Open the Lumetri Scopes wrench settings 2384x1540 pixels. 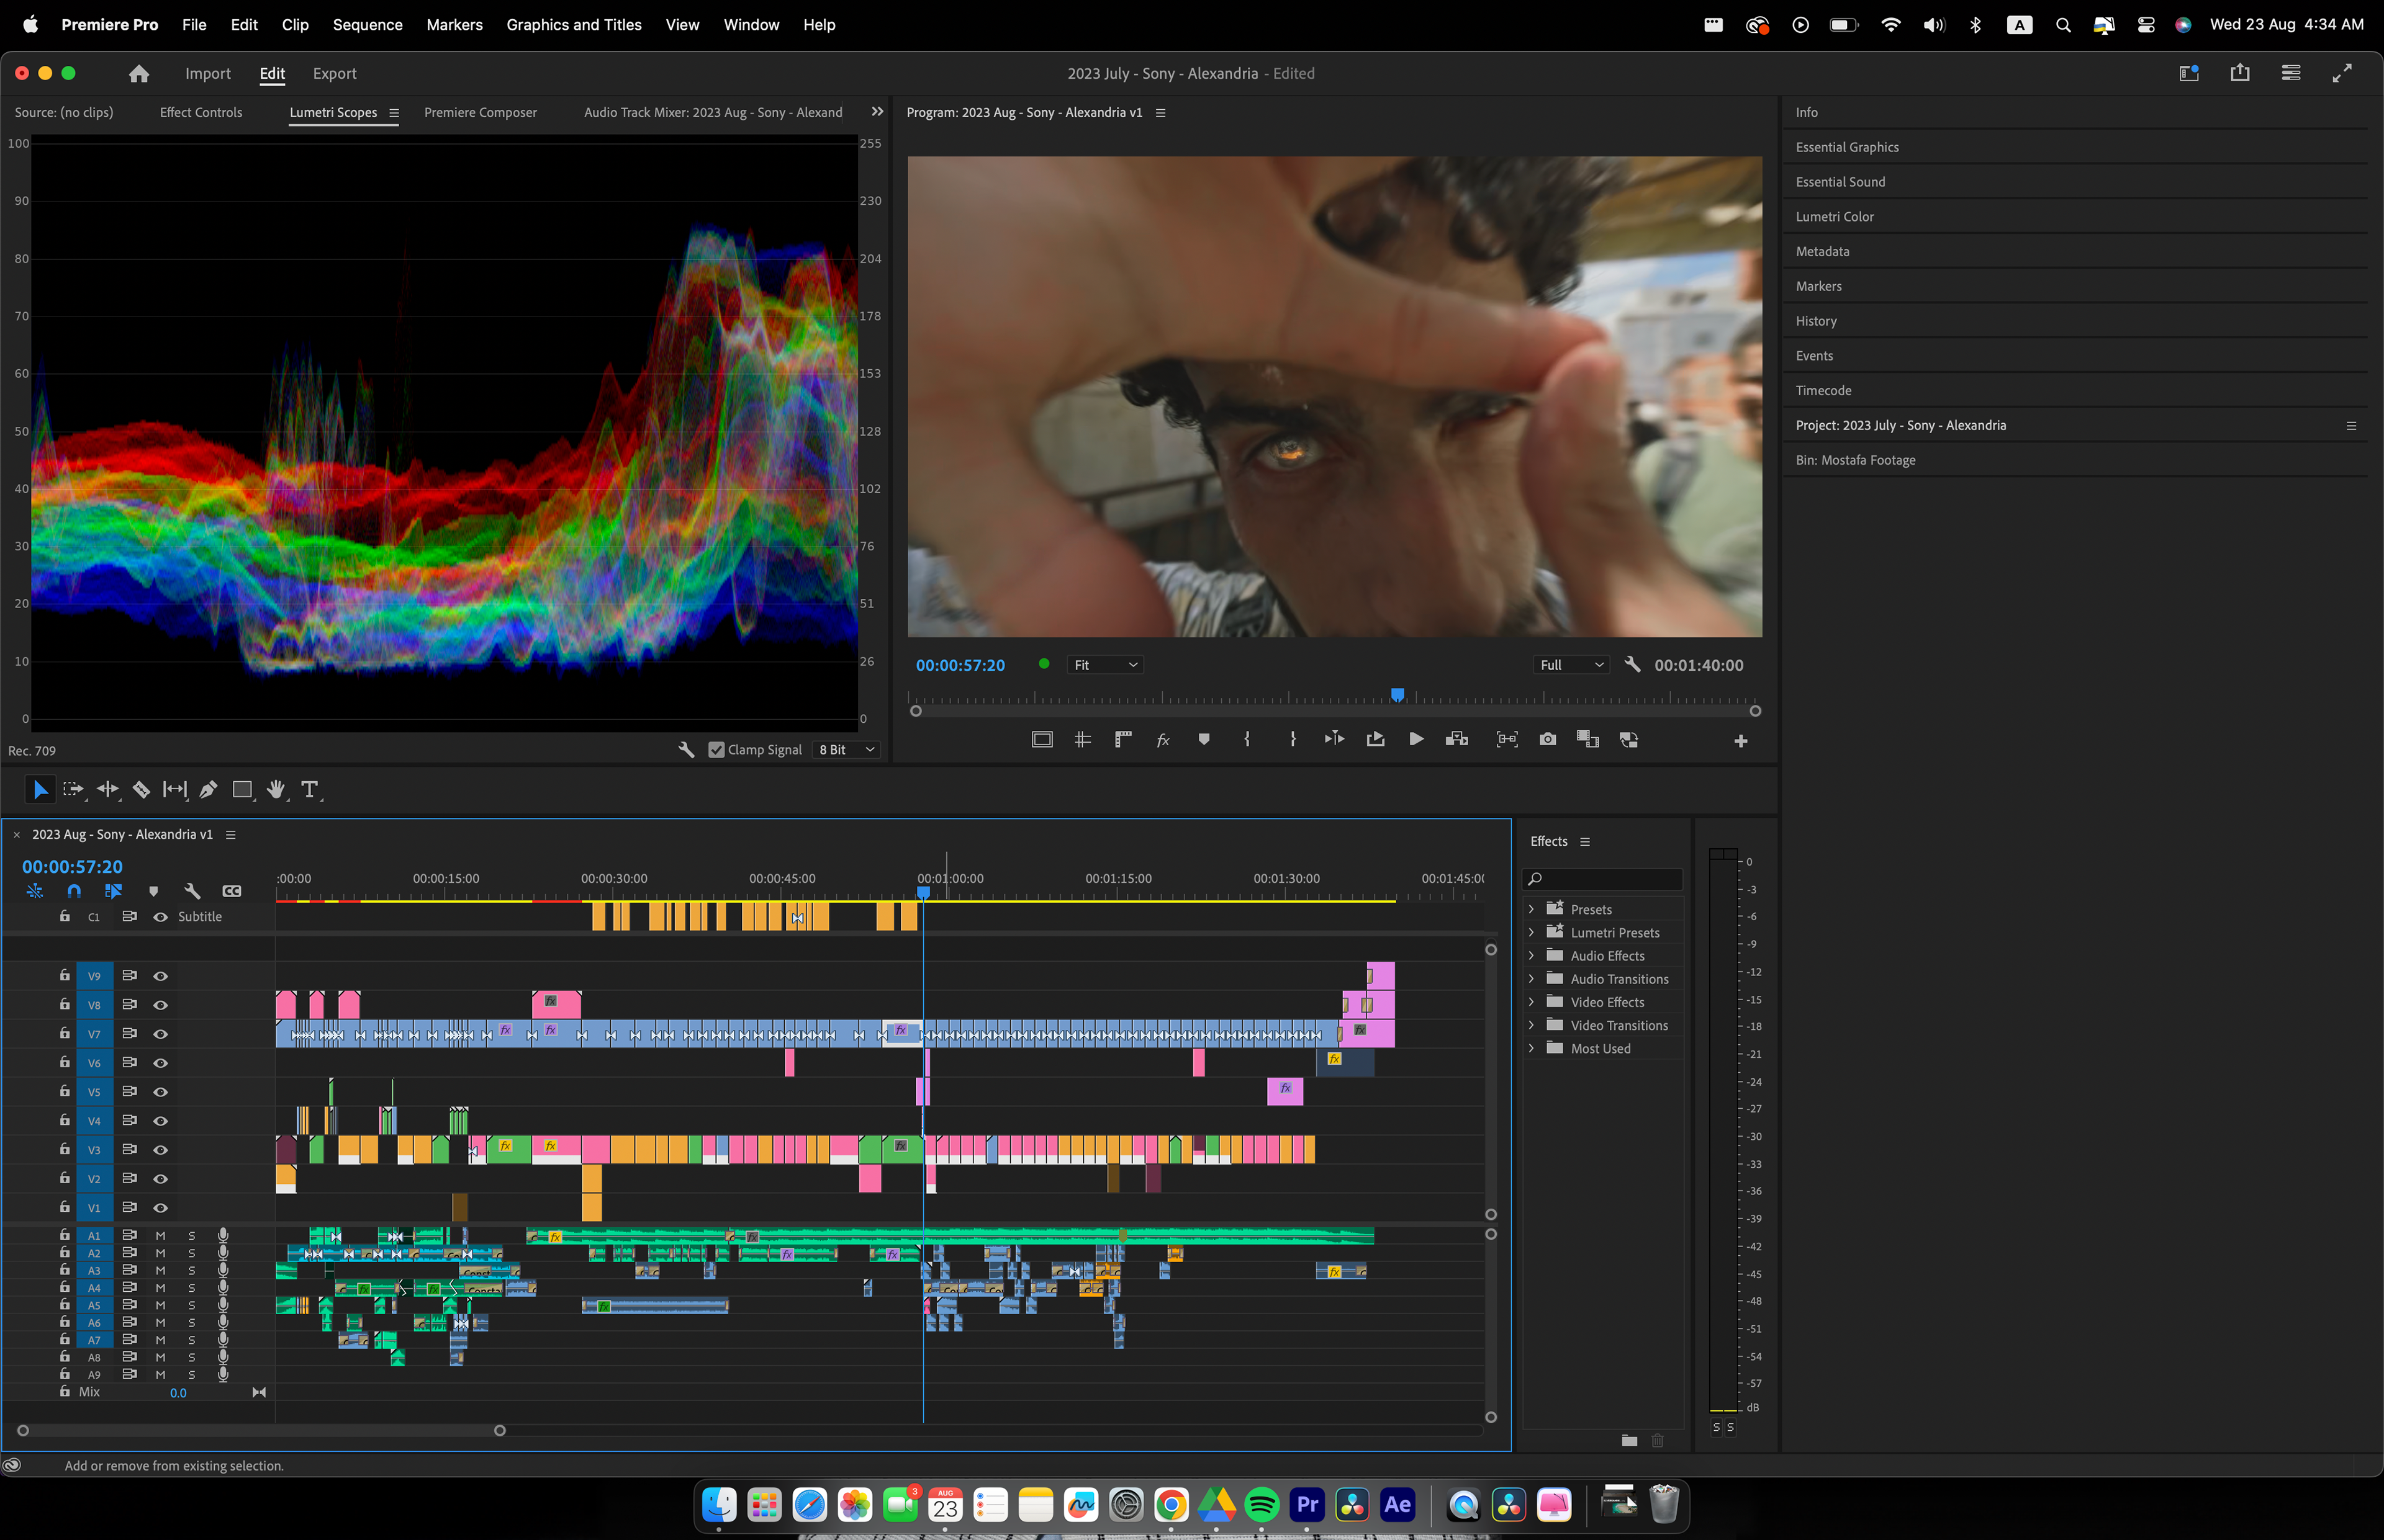(686, 749)
